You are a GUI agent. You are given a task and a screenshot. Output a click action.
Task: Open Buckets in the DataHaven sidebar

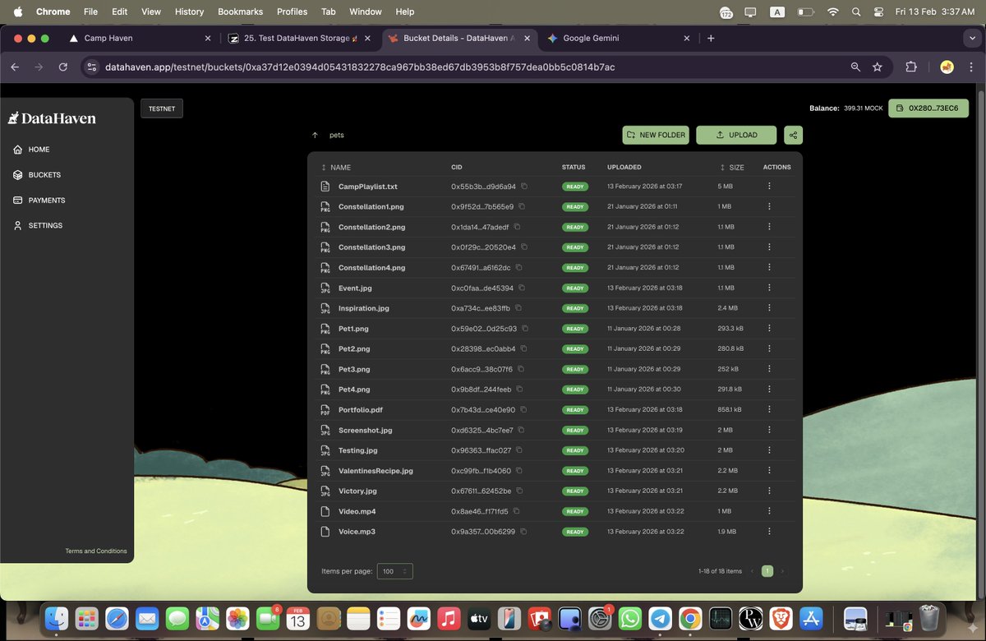tap(37, 175)
